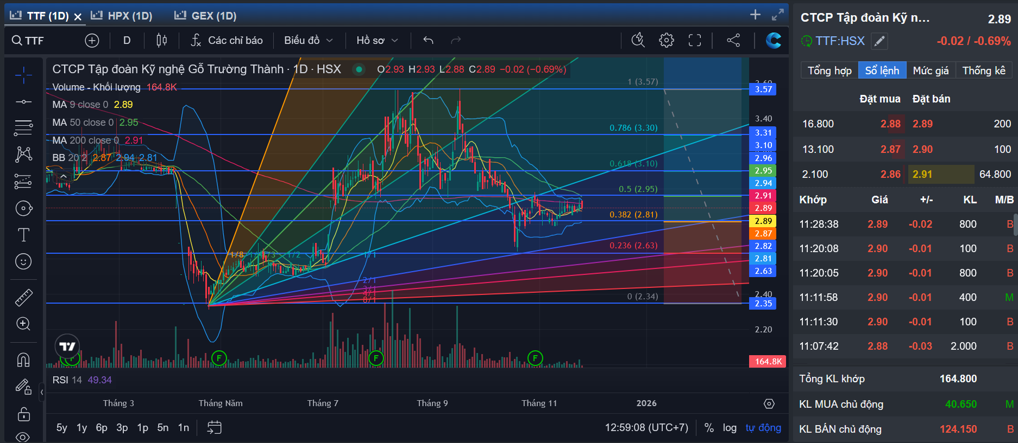Set the 1y time range
1018x443 pixels.
[82, 428]
